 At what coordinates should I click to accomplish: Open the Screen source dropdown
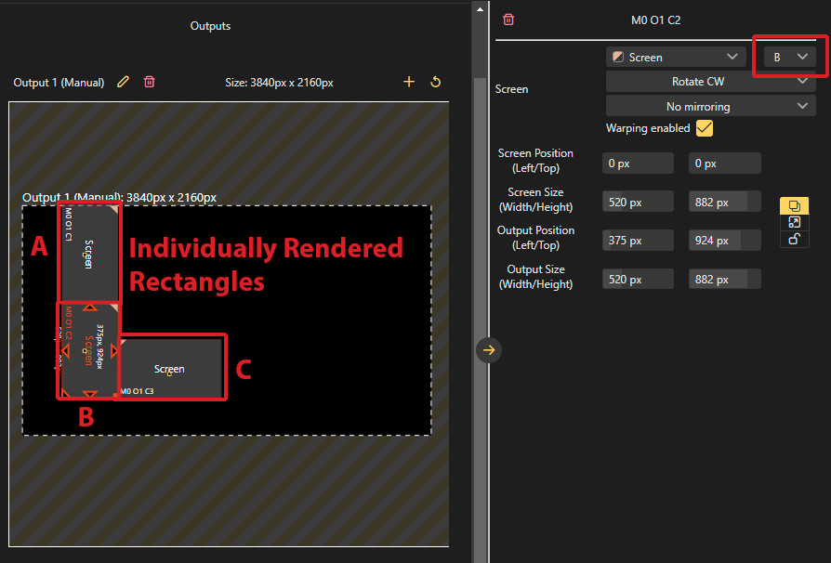point(675,58)
